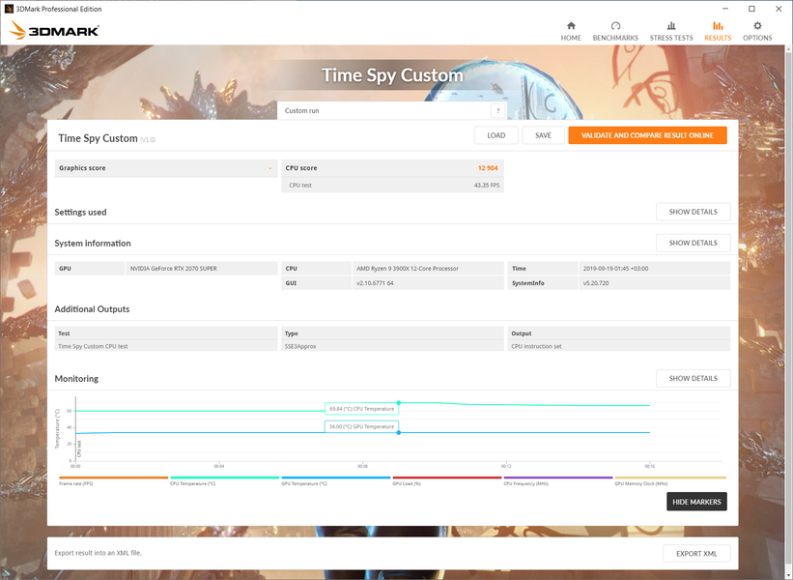Toggle GPU Load (%) legend swatch

tap(447, 478)
